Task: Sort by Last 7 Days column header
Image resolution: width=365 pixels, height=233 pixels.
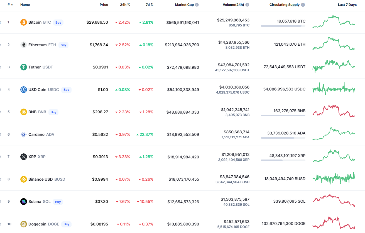Action: coord(347,5)
